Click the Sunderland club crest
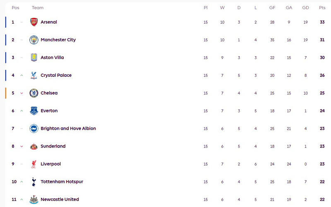Image resolution: width=331 pixels, height=207 pixels. (34, 146)
